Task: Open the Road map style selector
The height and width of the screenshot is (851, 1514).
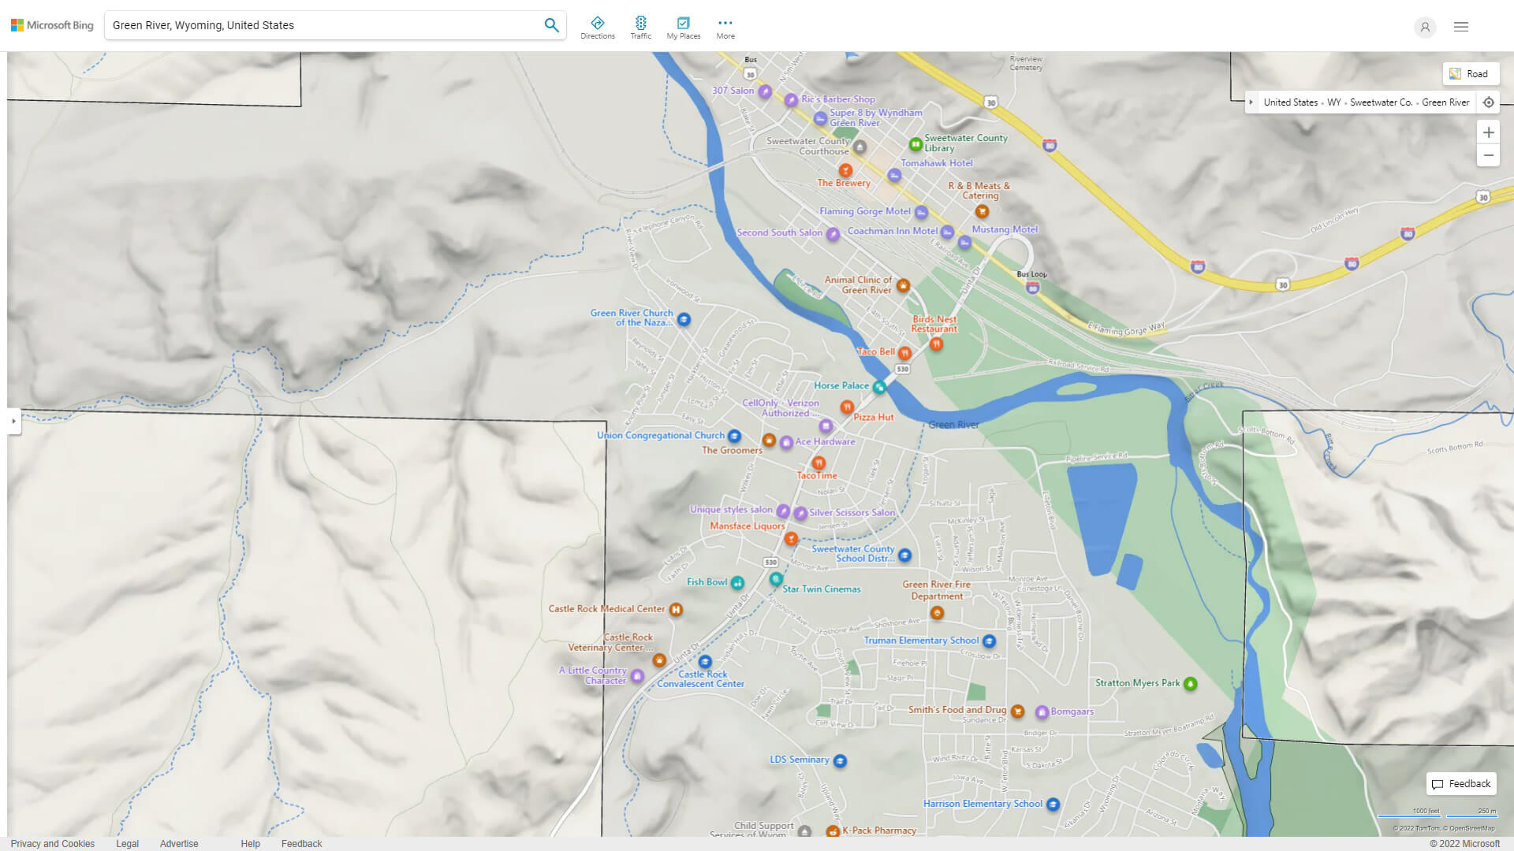Action: pos(1471,73)
